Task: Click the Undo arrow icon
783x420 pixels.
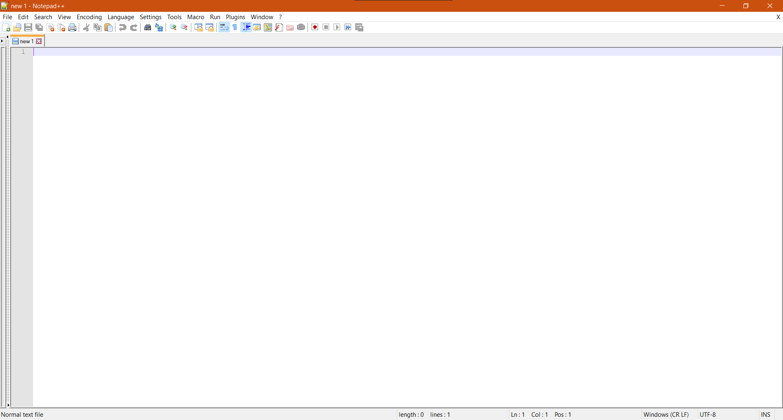Action: pyautogui.click(x=122, y=27)
